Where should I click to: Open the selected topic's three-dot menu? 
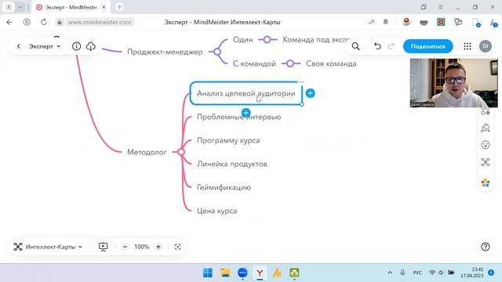pyautogui.click(x=301, y=81)
